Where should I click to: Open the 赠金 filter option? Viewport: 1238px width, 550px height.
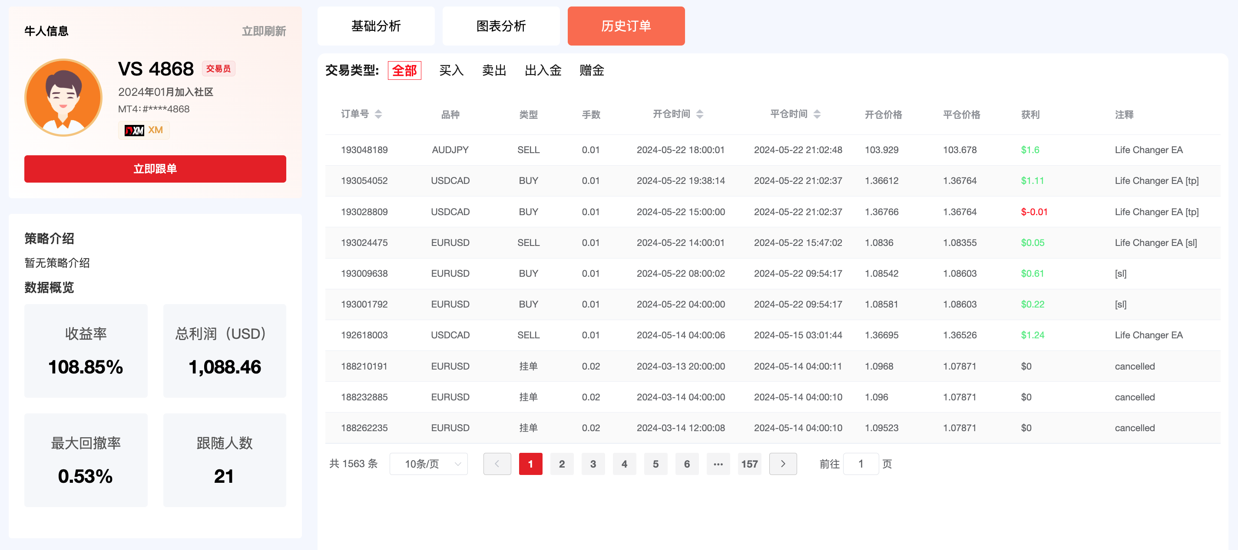click(592, 71)
